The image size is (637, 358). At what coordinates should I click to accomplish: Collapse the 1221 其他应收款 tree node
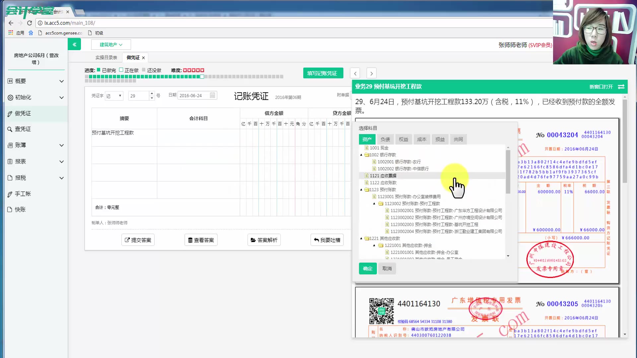[361, 238]
